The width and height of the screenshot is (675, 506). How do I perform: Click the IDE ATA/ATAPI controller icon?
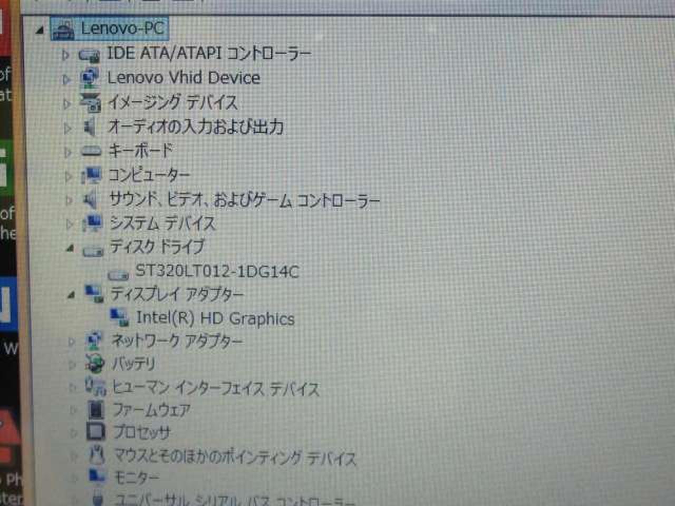[x=89, y=54]
